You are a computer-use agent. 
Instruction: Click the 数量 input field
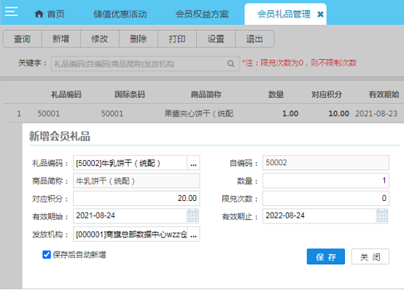[326, 180]
